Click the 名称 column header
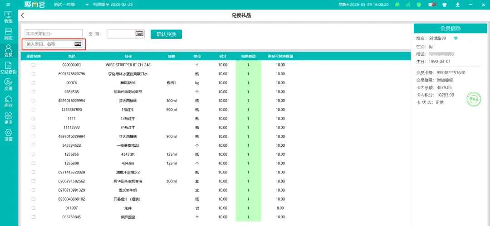490x226 pixels. [x=128, y=57]
